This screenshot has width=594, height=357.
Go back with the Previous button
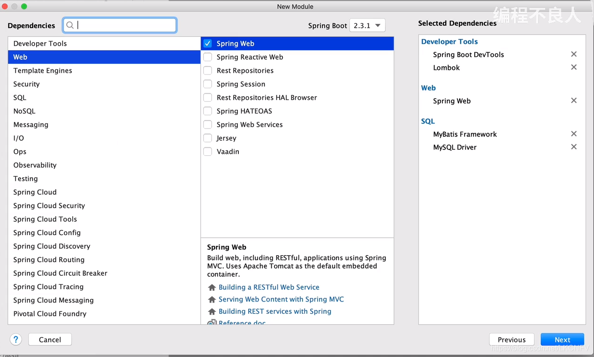point(511,340)
